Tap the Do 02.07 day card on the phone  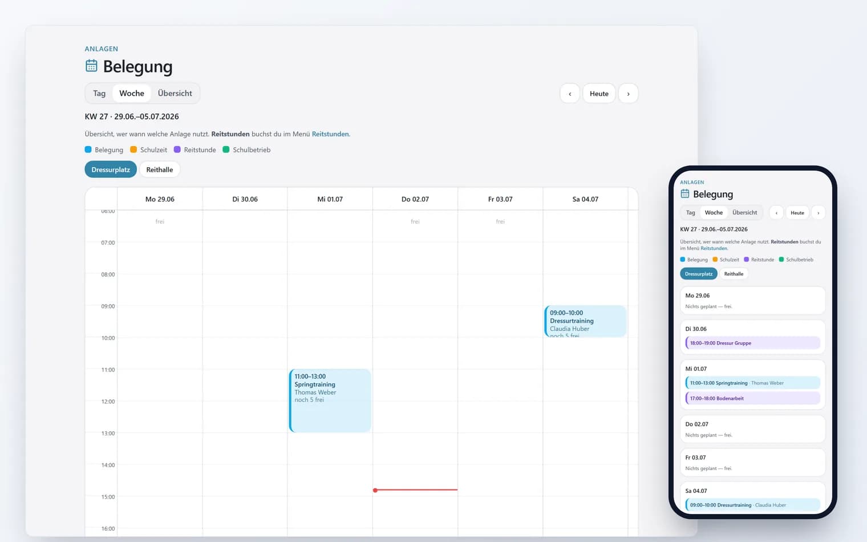coord(753,429)
